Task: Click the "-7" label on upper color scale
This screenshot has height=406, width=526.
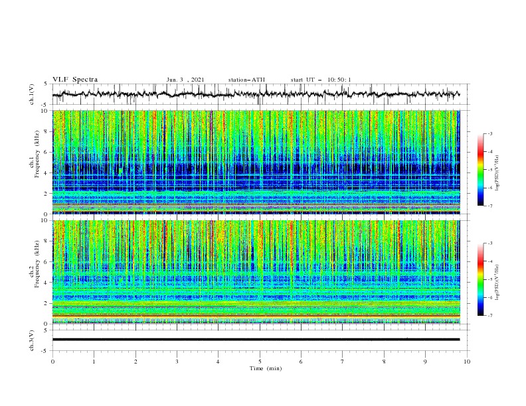Action: 490,206
